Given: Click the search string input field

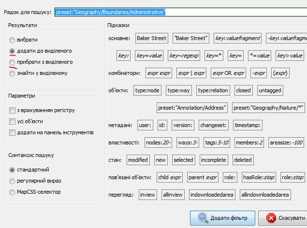Looking at the screenshot, I should tap(181, 12).
